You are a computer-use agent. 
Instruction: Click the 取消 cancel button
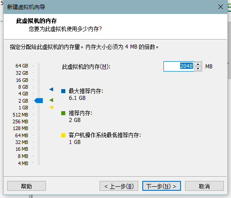click(204, 186)
